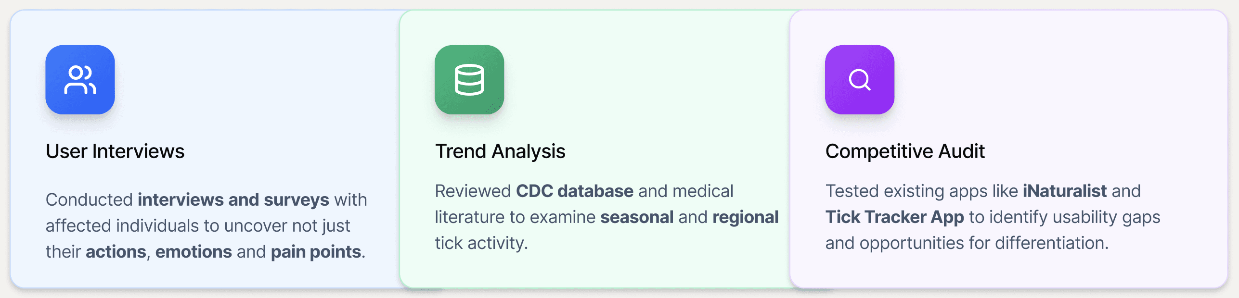This screenshot has height=298, width=1239.
Task: Select the Trend Analysis heading
Action: 500,151
